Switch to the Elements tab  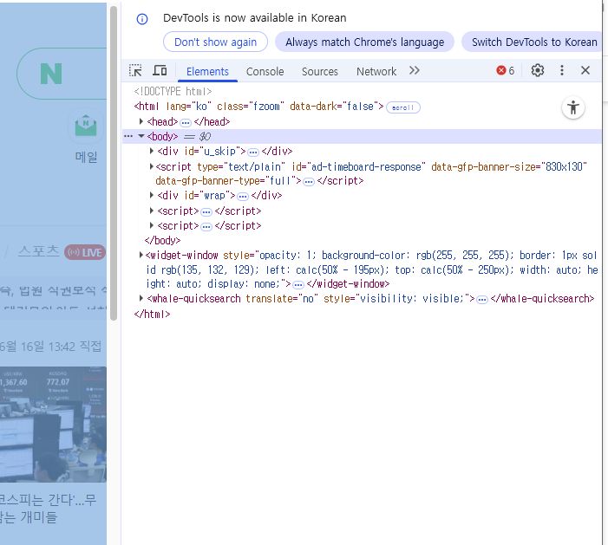[207, 72]
